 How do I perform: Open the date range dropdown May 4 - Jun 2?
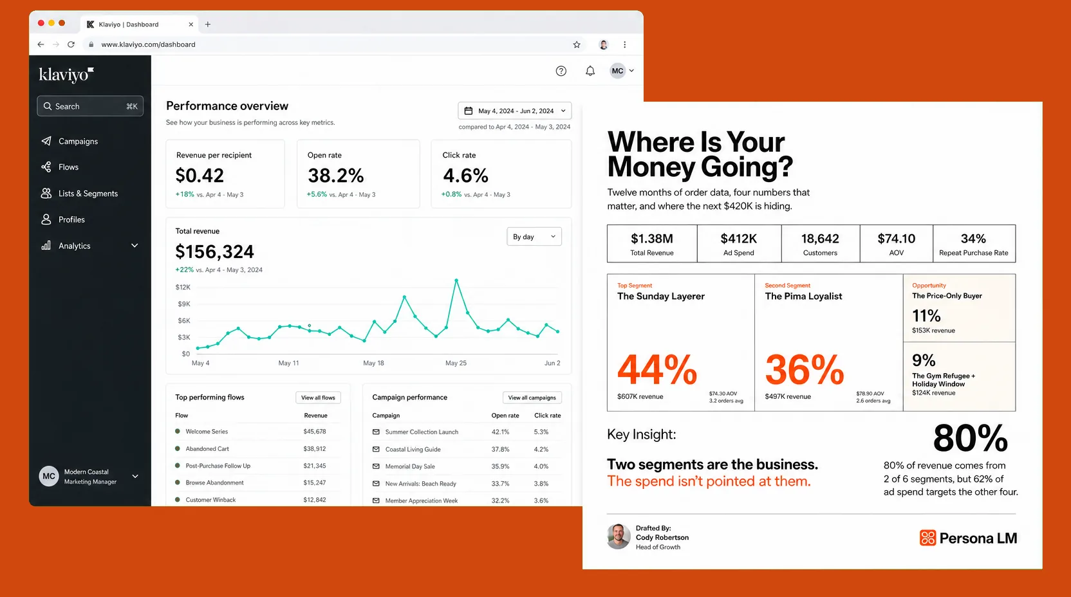(x=515, y=111)
